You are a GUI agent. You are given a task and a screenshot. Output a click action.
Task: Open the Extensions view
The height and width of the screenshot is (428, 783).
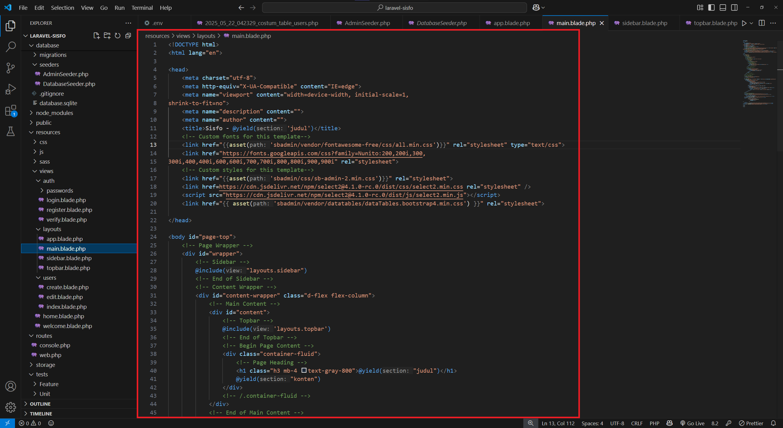click(x=11, y=111)
